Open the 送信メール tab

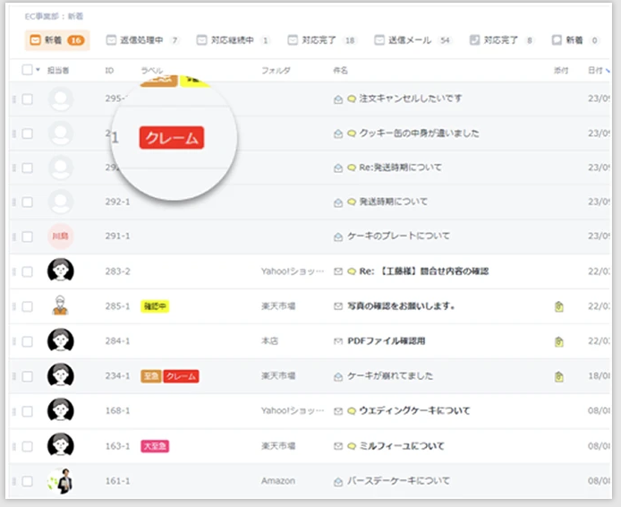point(413,40)
